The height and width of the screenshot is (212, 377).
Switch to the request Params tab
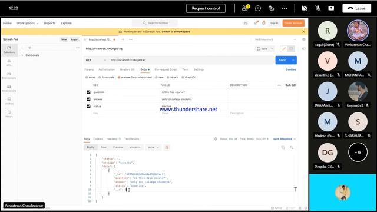pos(89,69)
